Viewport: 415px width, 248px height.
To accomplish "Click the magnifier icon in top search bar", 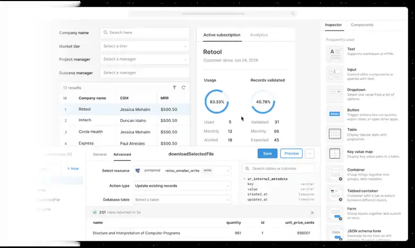I will tap(293, 14).
